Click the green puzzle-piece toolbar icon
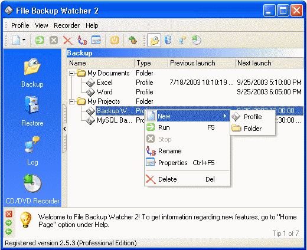 point(133,40)
